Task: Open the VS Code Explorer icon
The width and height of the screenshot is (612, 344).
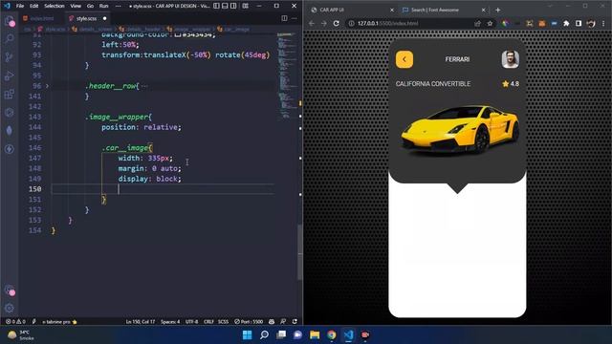Action: pyautogui.click(x=10, y=21)
